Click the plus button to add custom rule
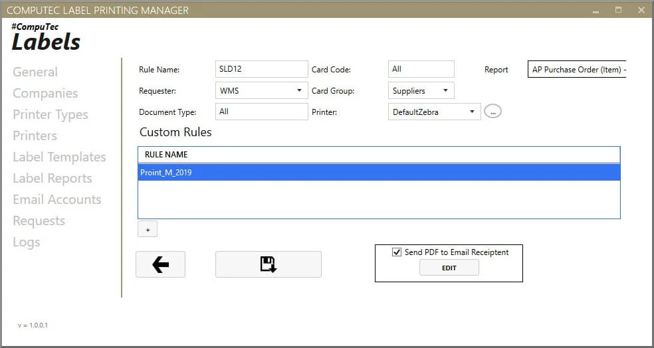This screenshot has width=654, height=348. pyautogui.click(x=148, y=230)
